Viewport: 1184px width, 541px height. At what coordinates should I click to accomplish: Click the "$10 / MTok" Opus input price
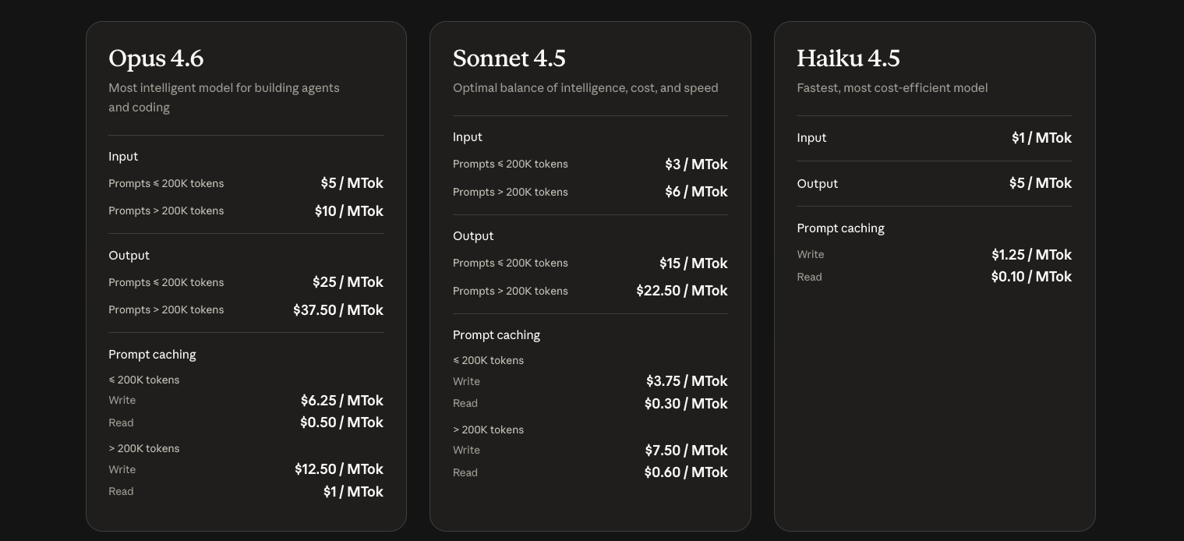pos(349,211)
